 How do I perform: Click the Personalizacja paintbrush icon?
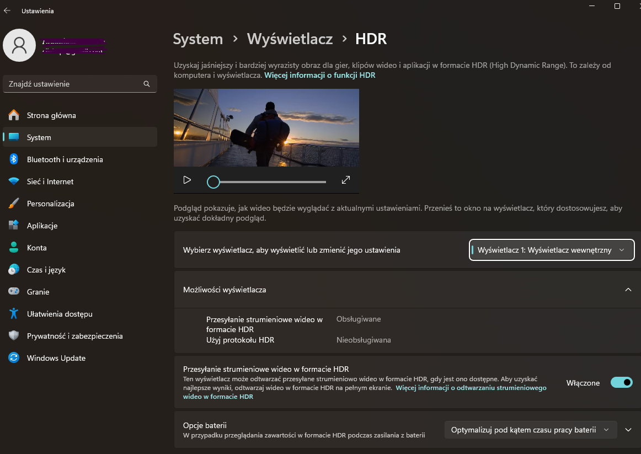pos(14,204)
